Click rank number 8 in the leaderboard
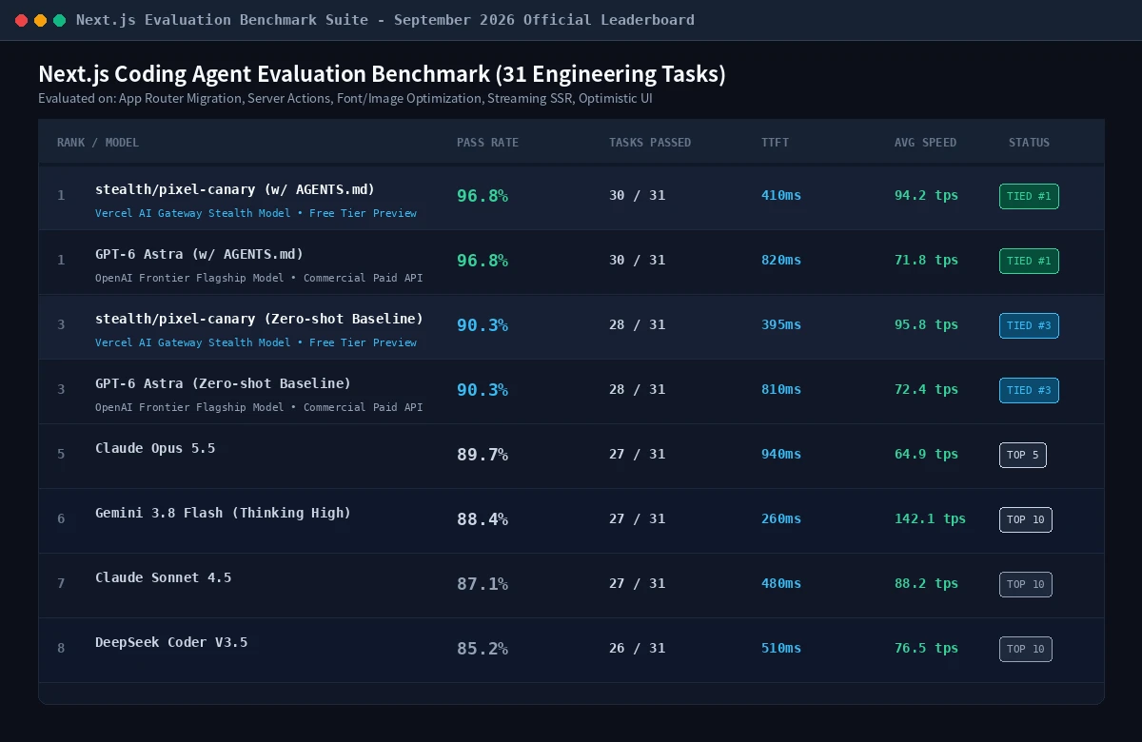This screenshot has width=1142, height=742. pos(61,649)
